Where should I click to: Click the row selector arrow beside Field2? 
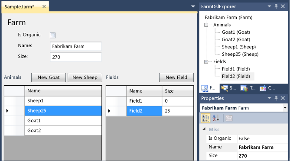[109, 111]
